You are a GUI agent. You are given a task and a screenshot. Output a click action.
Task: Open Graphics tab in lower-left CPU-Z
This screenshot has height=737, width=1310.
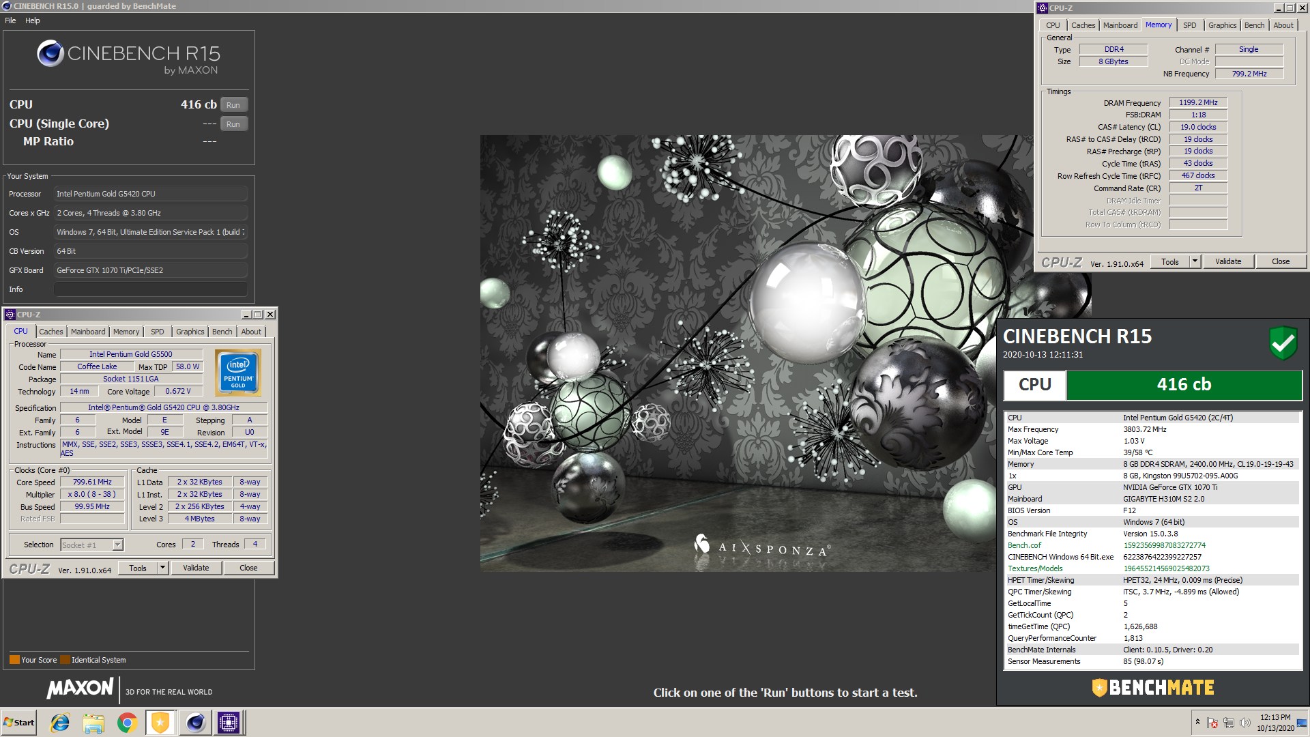(190, 332)
